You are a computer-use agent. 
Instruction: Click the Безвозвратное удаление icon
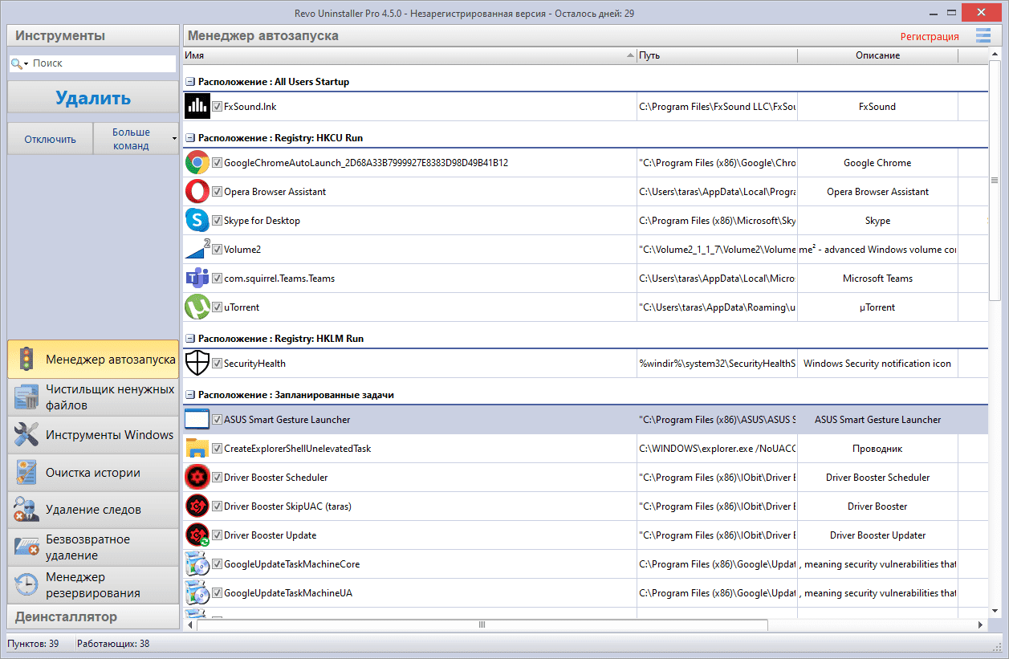pos(26,547)
